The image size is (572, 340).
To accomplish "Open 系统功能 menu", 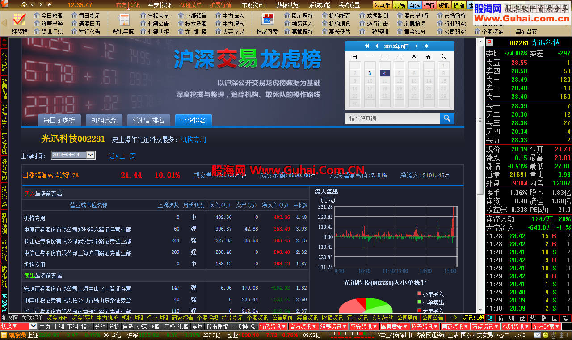I will [320, 5].
